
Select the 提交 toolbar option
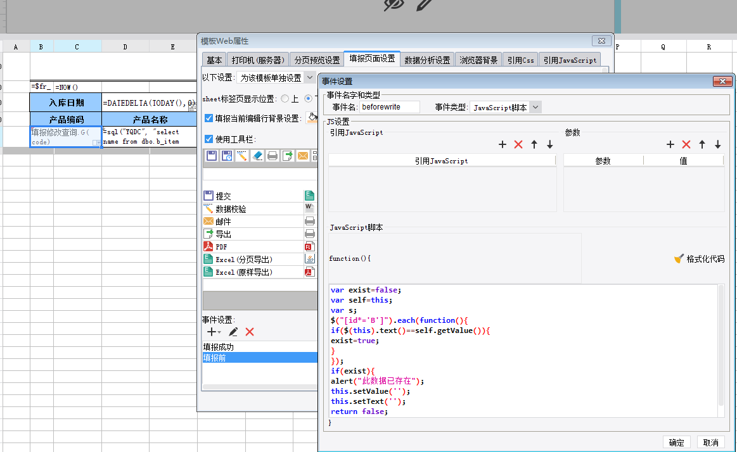pyautogui.click(x=253, y=196)
